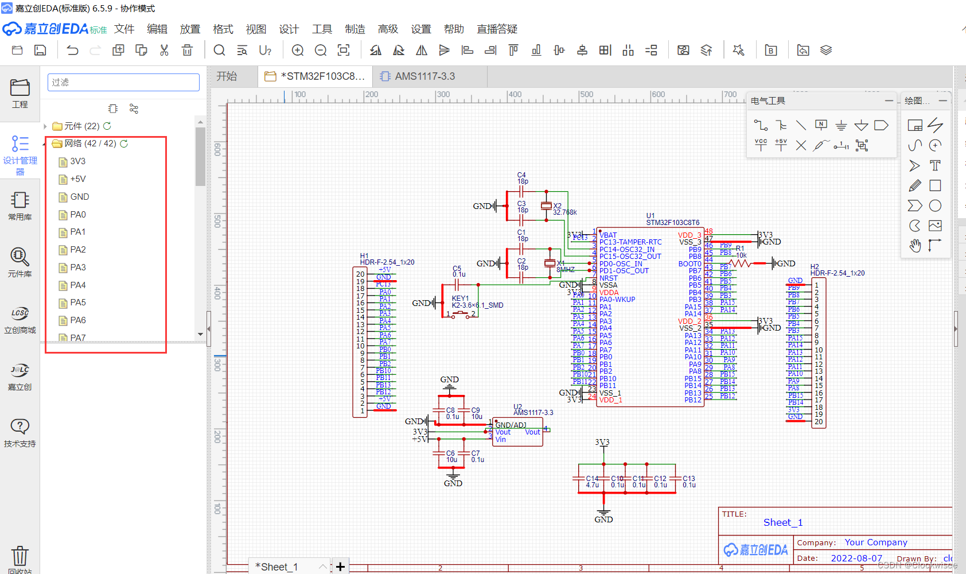Image resolution: width=966 pixels, height=574 pixels.
Task: Click the Undo arrow in toolbar
Action: (72, 51)
